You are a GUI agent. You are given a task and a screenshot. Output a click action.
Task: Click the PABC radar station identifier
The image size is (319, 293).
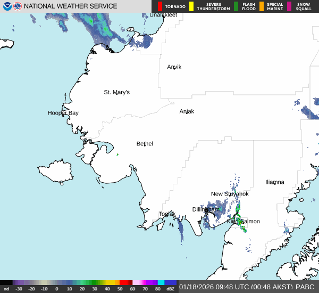pyautogui.click(x=306, y=287)
